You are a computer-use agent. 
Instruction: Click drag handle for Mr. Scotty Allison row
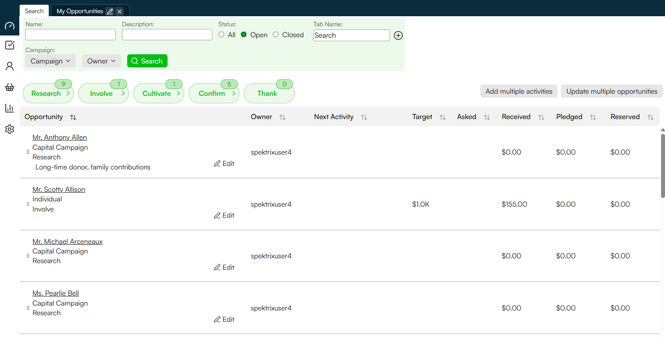pos(28,204)
